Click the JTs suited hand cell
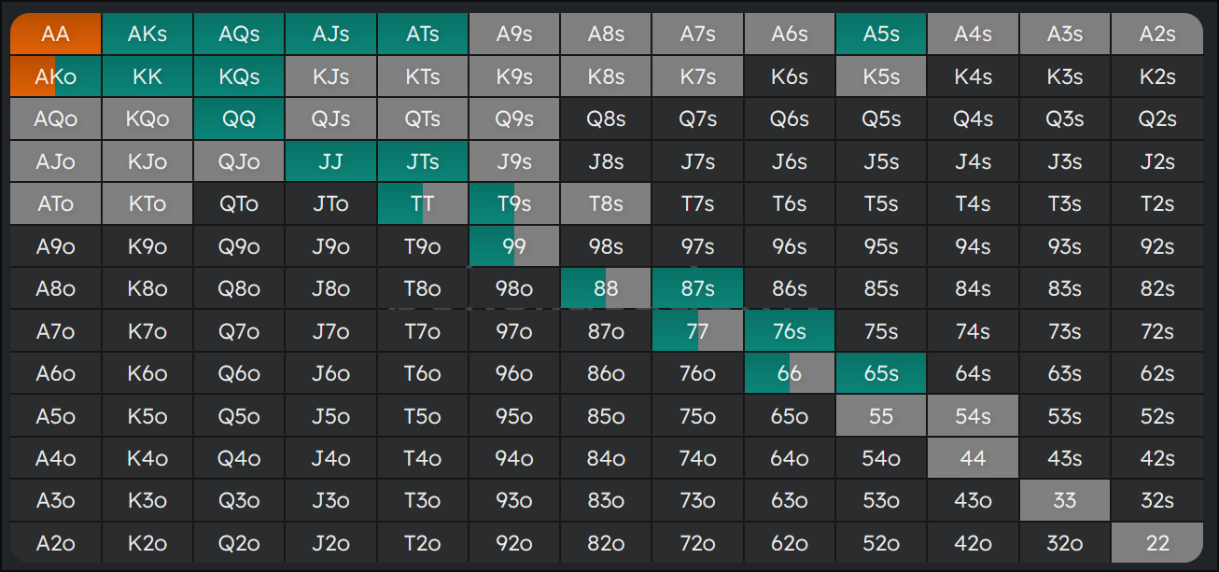 [422, 161]
